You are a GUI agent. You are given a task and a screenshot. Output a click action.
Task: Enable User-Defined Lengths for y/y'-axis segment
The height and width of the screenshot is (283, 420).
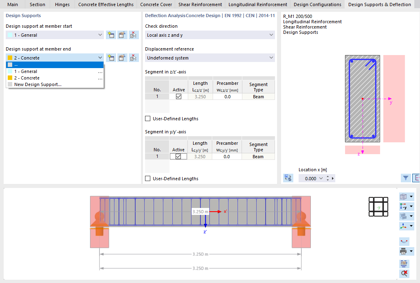click(x=147, y=178)
